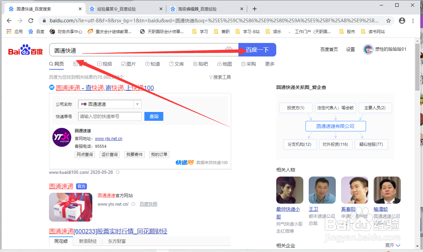Open 工作门户 bookmark
This screenshot has height=252, width=423.
click(x=309, y=31)
